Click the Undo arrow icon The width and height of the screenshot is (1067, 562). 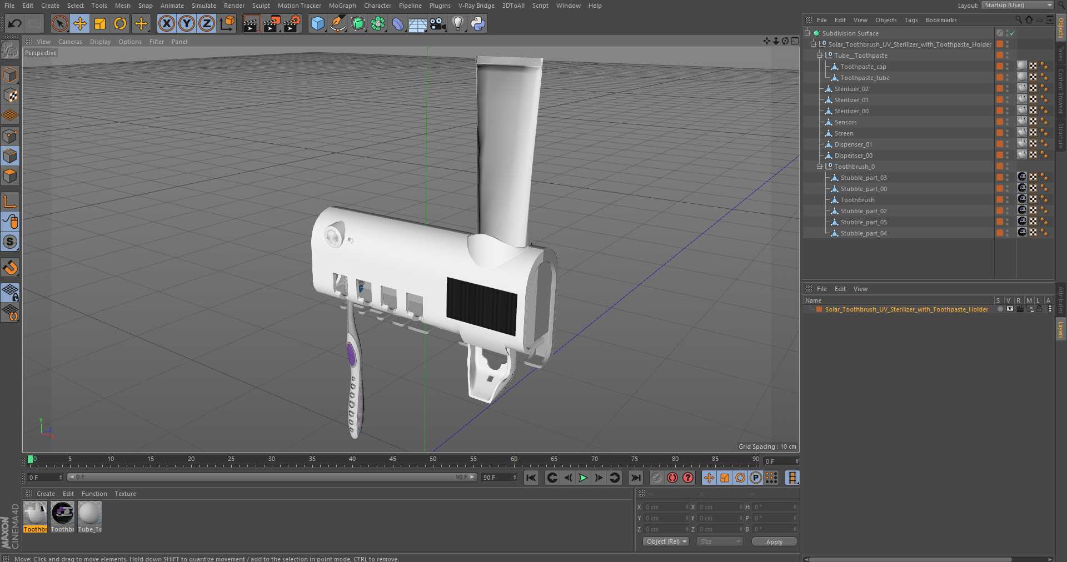(15, 23)
